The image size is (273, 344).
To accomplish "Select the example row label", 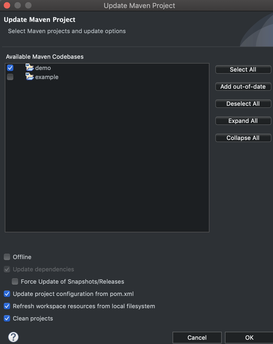I will click(x=47, y=77).
